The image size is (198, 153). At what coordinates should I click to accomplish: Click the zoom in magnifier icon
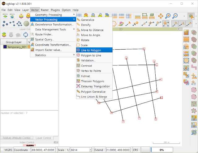coord(168,16)
